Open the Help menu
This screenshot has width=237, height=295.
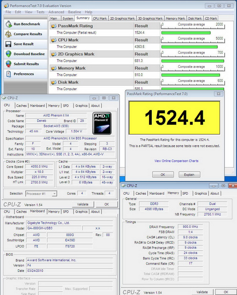point(89,12)
